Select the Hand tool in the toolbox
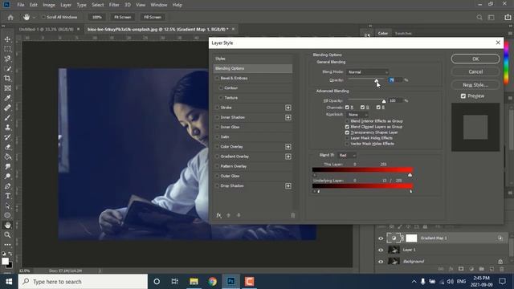The height and width of the screenshot is (289, 514). pyautogui.click(x=7, y=225)
